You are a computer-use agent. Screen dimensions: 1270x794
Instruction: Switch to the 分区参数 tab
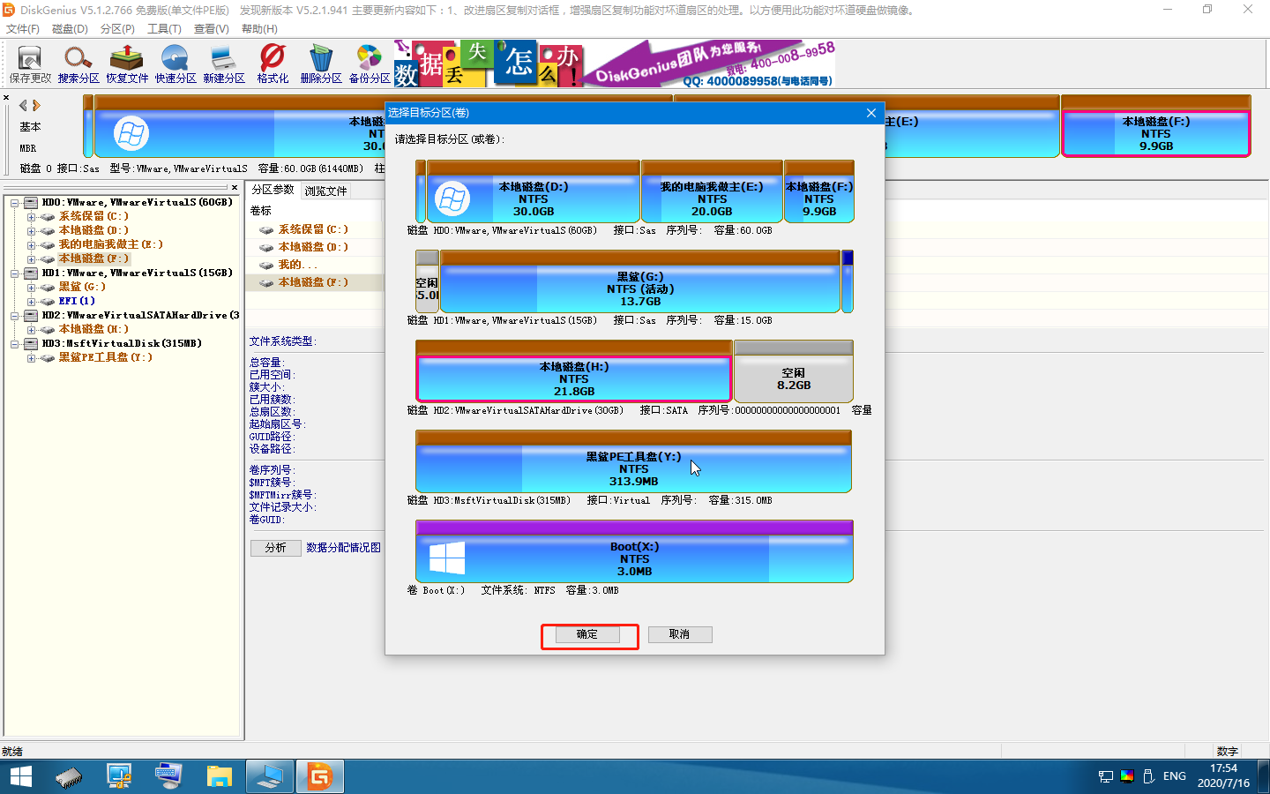[x=273, y=190]
